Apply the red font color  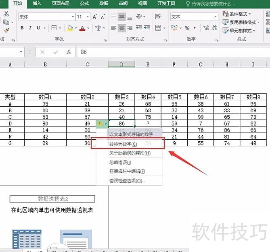pos(82,28)
